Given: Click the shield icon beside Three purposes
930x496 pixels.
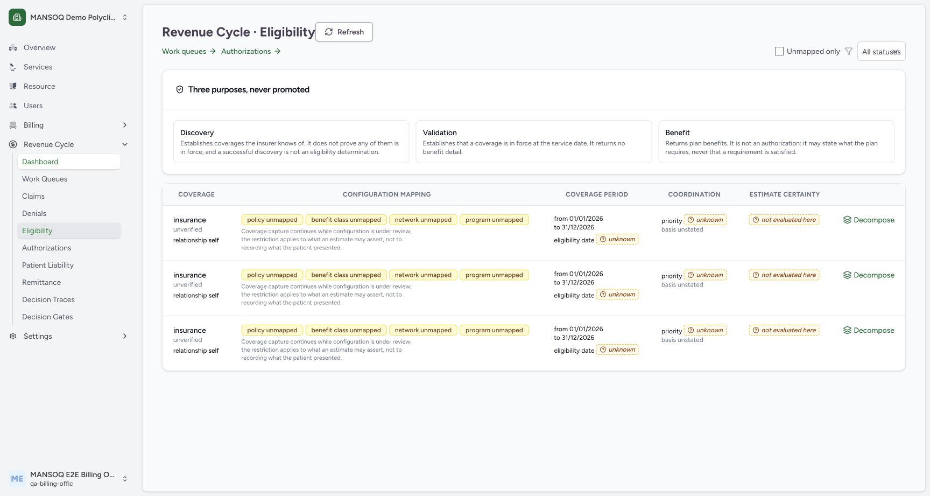Looking at the screenshot, I should pyautogui.click(x=180, y=89).
